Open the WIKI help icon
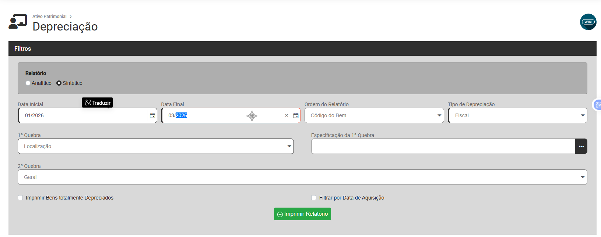Screen dimensions: 601x237 point(588,22)
